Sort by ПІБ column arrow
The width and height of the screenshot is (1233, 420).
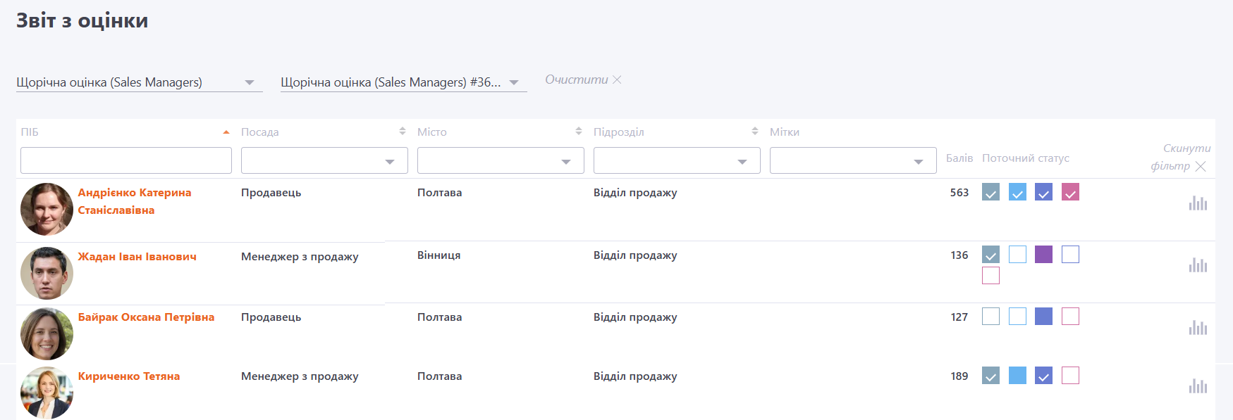[x=226, y=132]
